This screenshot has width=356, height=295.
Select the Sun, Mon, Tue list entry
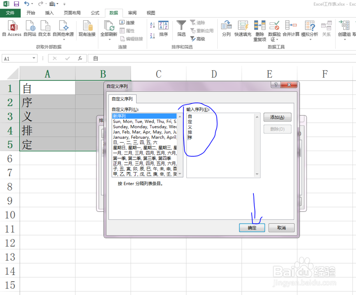coord(145,121)
